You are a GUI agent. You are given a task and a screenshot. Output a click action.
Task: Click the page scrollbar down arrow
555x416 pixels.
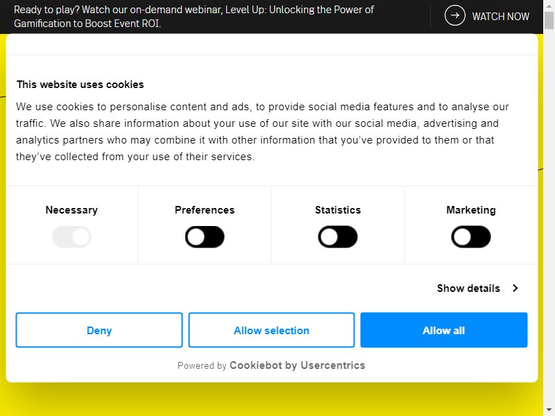[x=549, y=411]
